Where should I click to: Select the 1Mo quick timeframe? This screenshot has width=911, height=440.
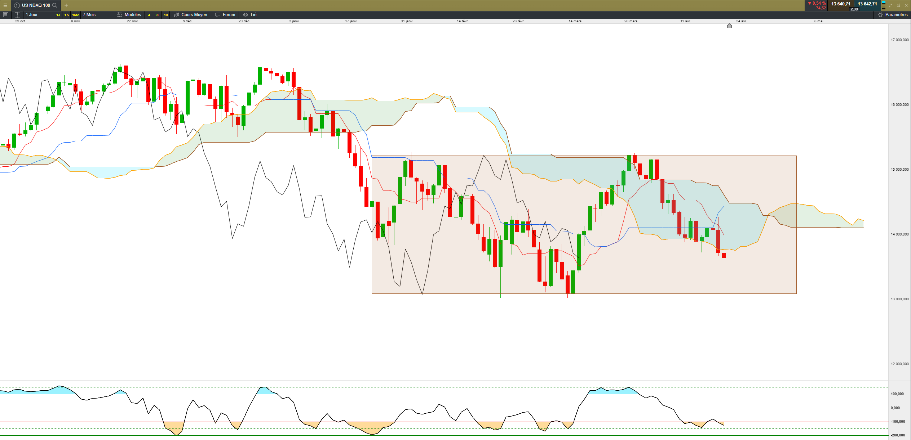tap(76, 15)
